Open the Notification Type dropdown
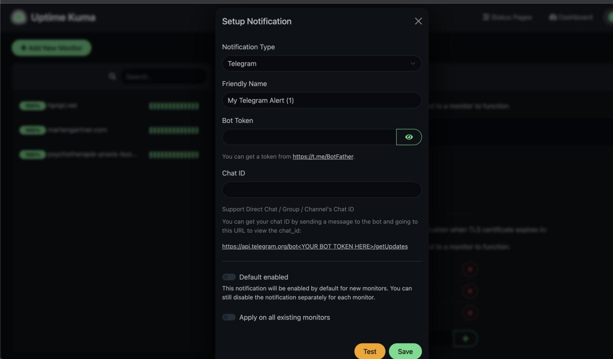Screen dimensions: 613x359 tap(321, 63)
